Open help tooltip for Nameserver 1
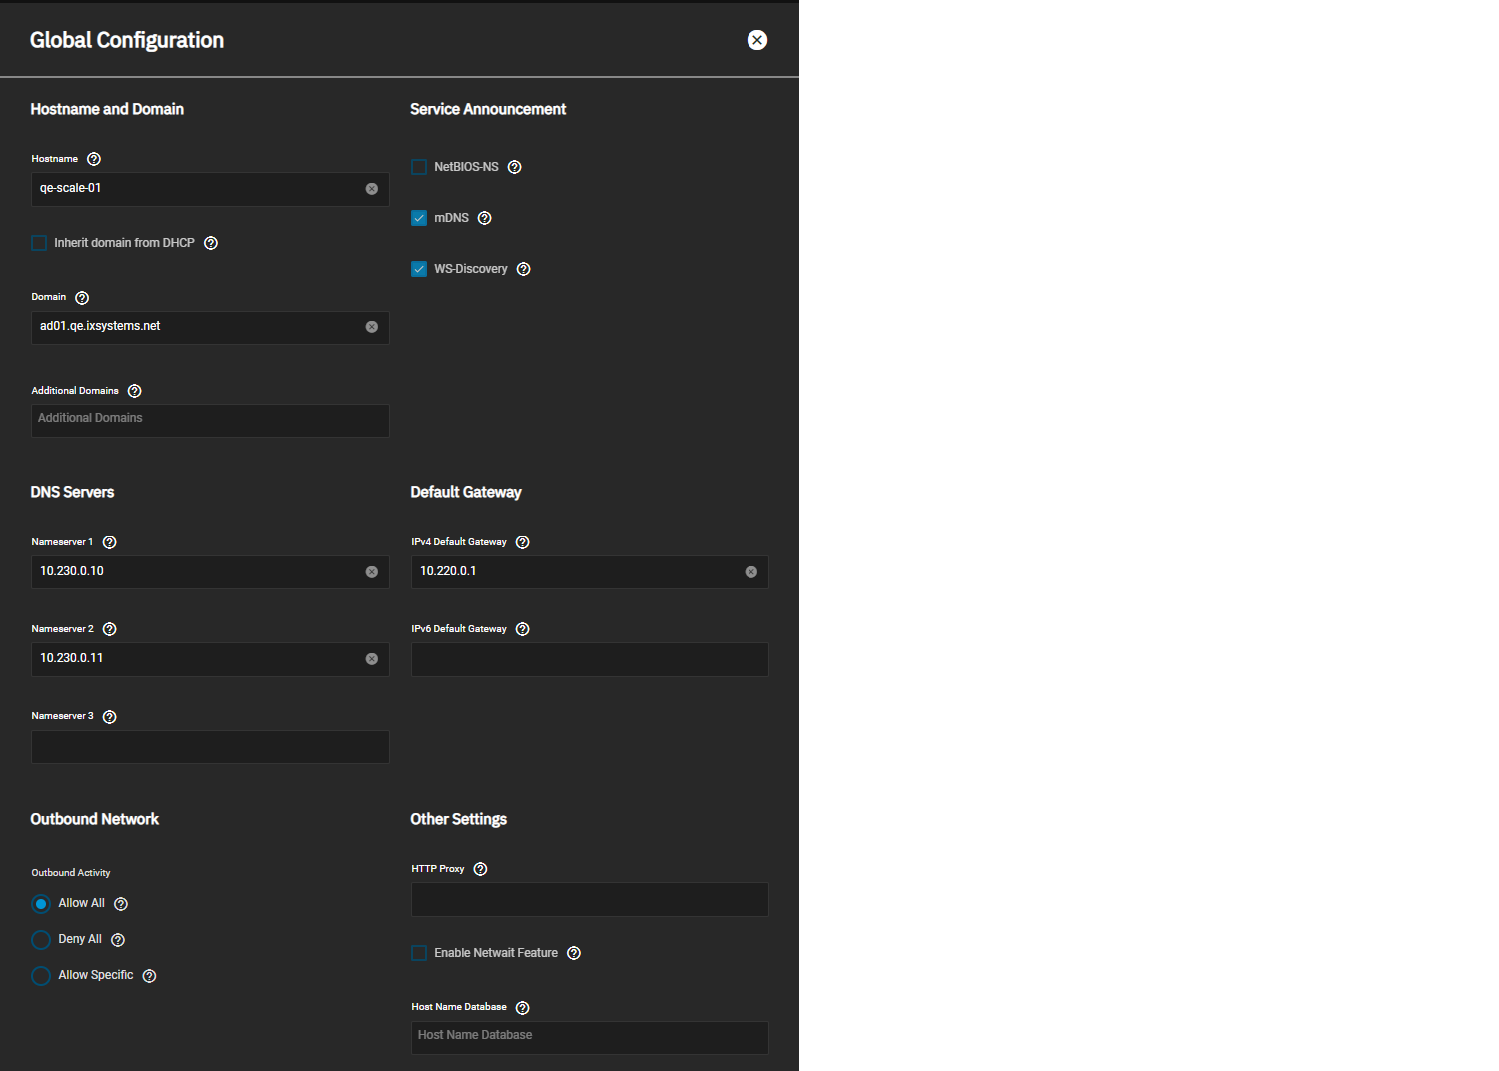Image resolution: width=1499 pixels, height=1071 pixels. tap(110, 542)
